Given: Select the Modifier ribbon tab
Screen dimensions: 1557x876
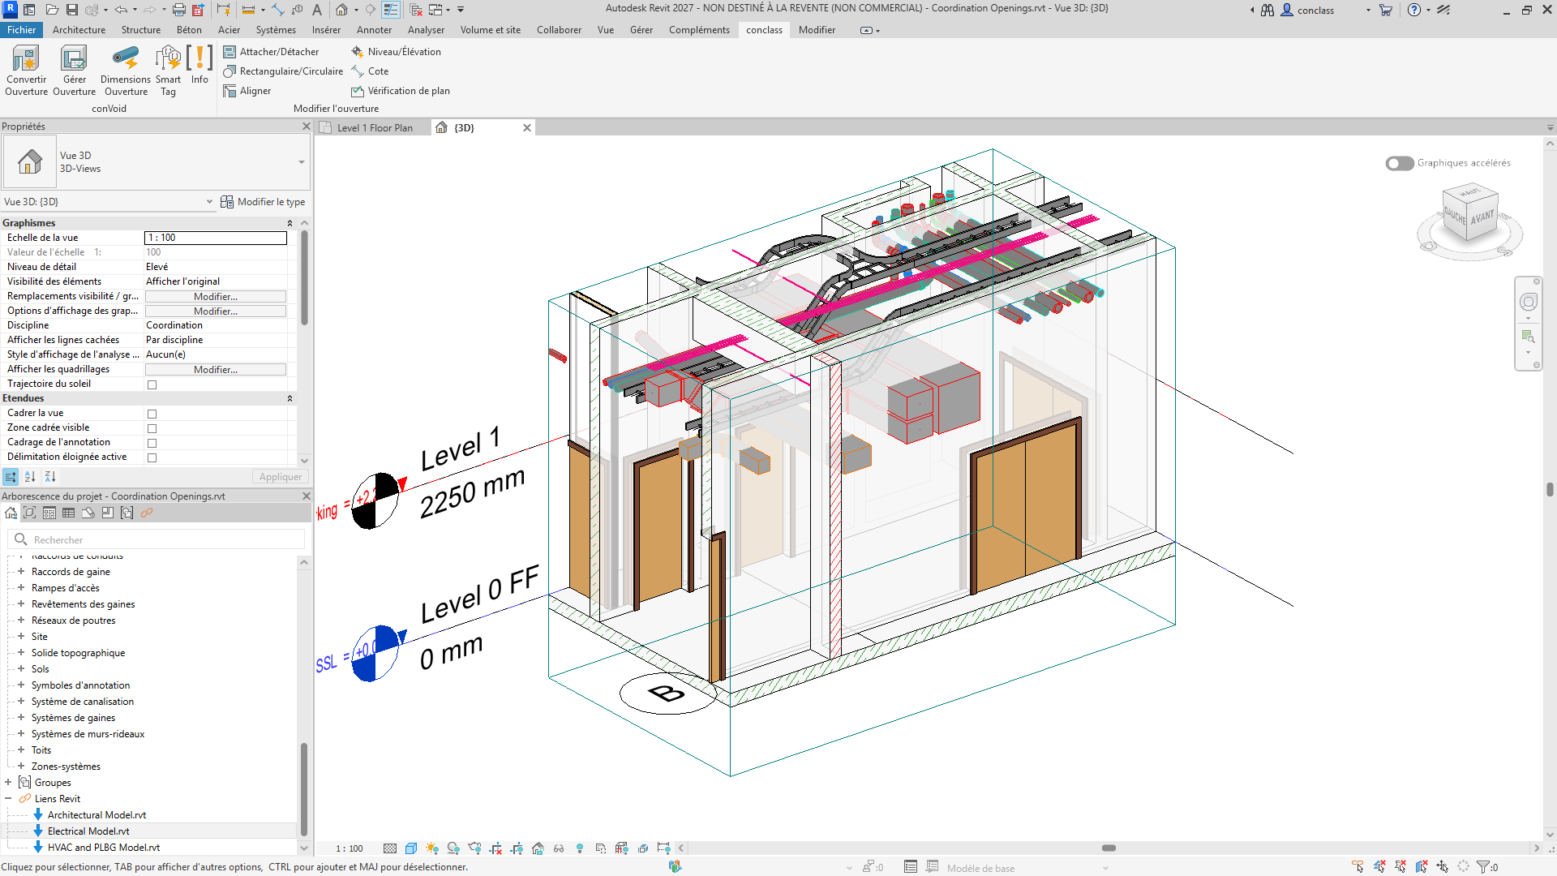Looking at the screenshot, I should [x=817, y=30].
